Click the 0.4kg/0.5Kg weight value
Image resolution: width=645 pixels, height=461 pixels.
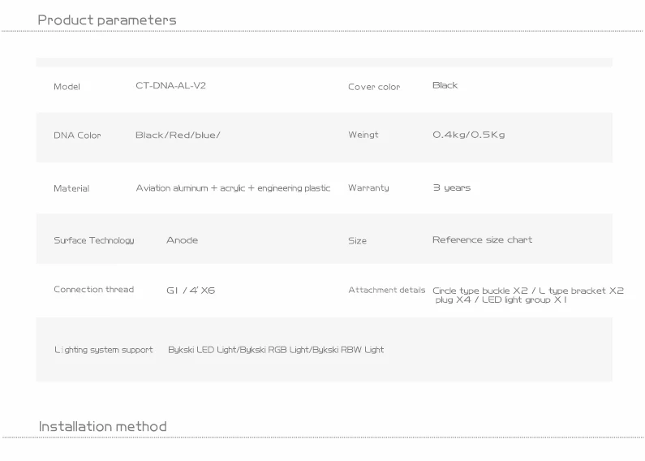coord(468,135)
